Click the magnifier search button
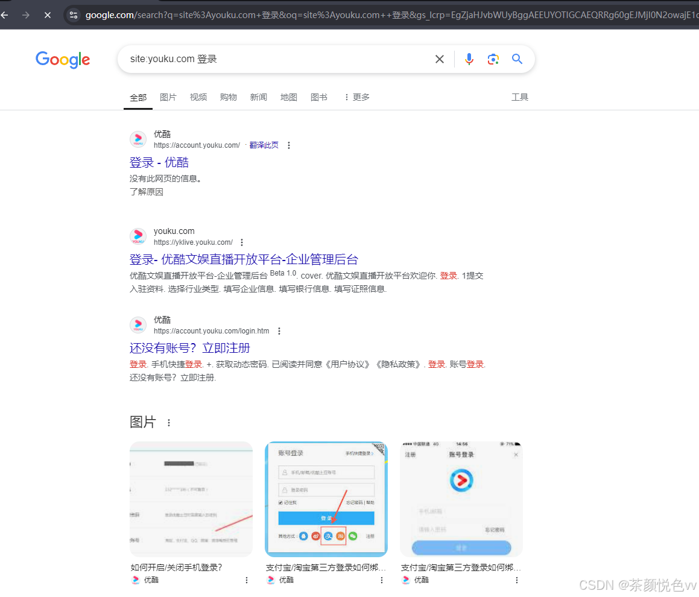The height and width of the screenshot is (597, 699). (517, 59)
